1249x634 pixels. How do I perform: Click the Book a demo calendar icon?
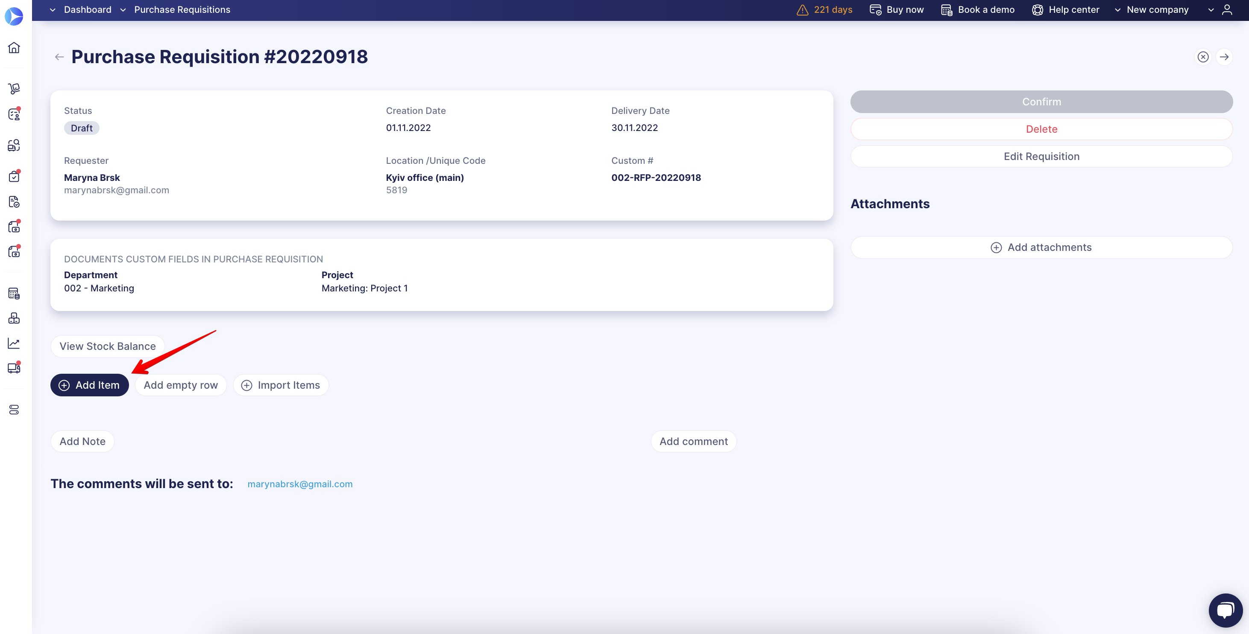[947, 10]
